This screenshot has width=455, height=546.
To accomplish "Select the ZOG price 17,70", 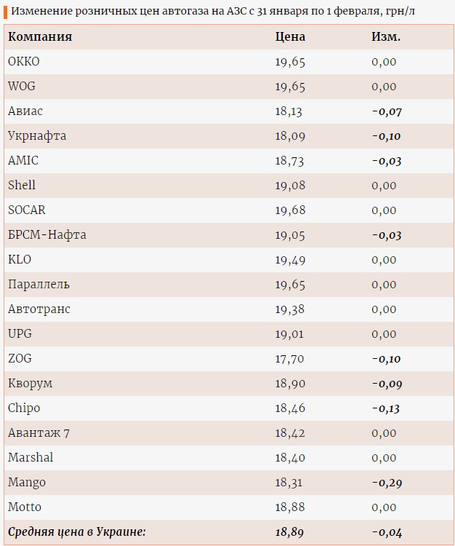I will click(290, 359).
